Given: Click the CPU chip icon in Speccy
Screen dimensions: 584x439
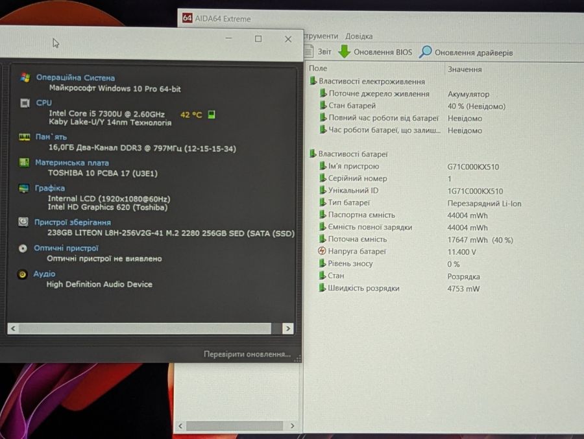Looking at the screenshot, I should (x=25, y=102).
